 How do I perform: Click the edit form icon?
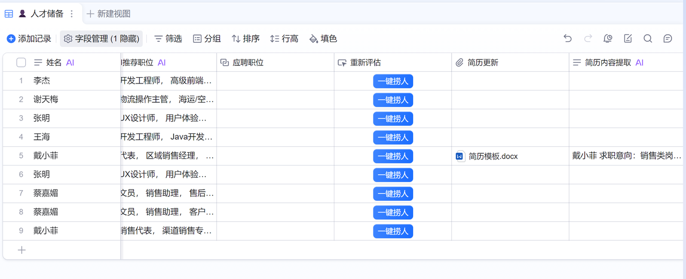[628, 39]
